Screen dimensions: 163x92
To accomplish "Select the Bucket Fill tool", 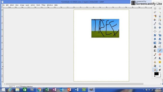I will [160, 47].
